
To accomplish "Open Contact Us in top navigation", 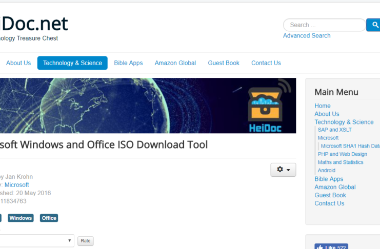I will point(266,63).
